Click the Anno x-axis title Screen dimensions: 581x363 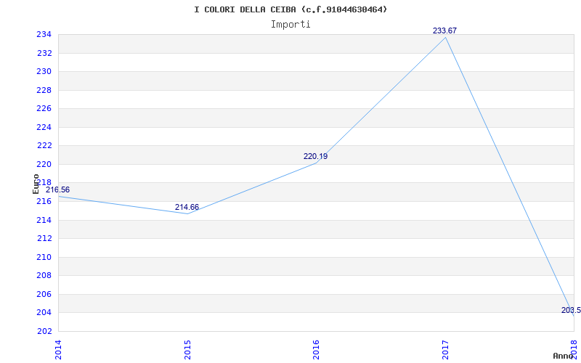point(563,356)
